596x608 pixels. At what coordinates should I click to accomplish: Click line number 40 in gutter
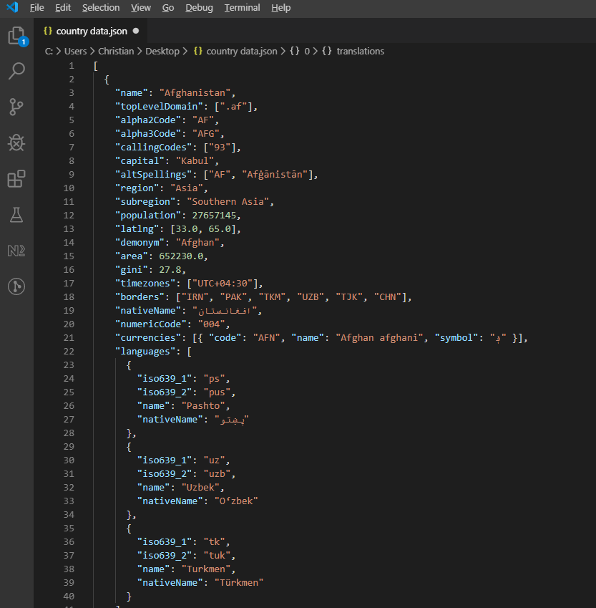69,596
